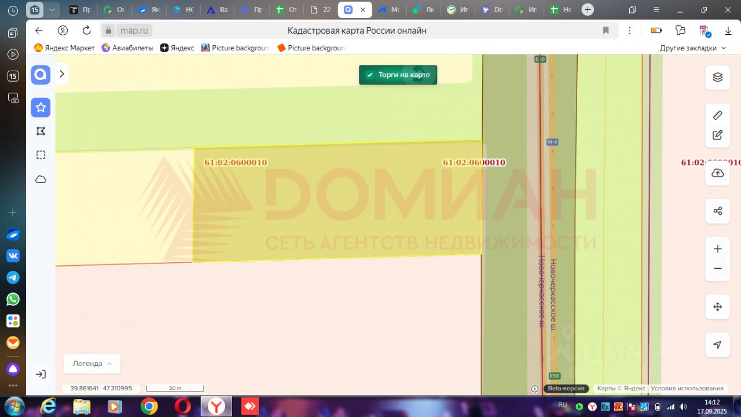Click the left cadastral label 61:02:0600010
This screenshot has height=417, width=741.
[x=236, y=162]
